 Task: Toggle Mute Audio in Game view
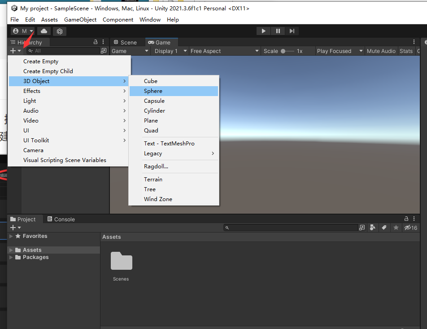pyautogui.click(x=381, y=51)
